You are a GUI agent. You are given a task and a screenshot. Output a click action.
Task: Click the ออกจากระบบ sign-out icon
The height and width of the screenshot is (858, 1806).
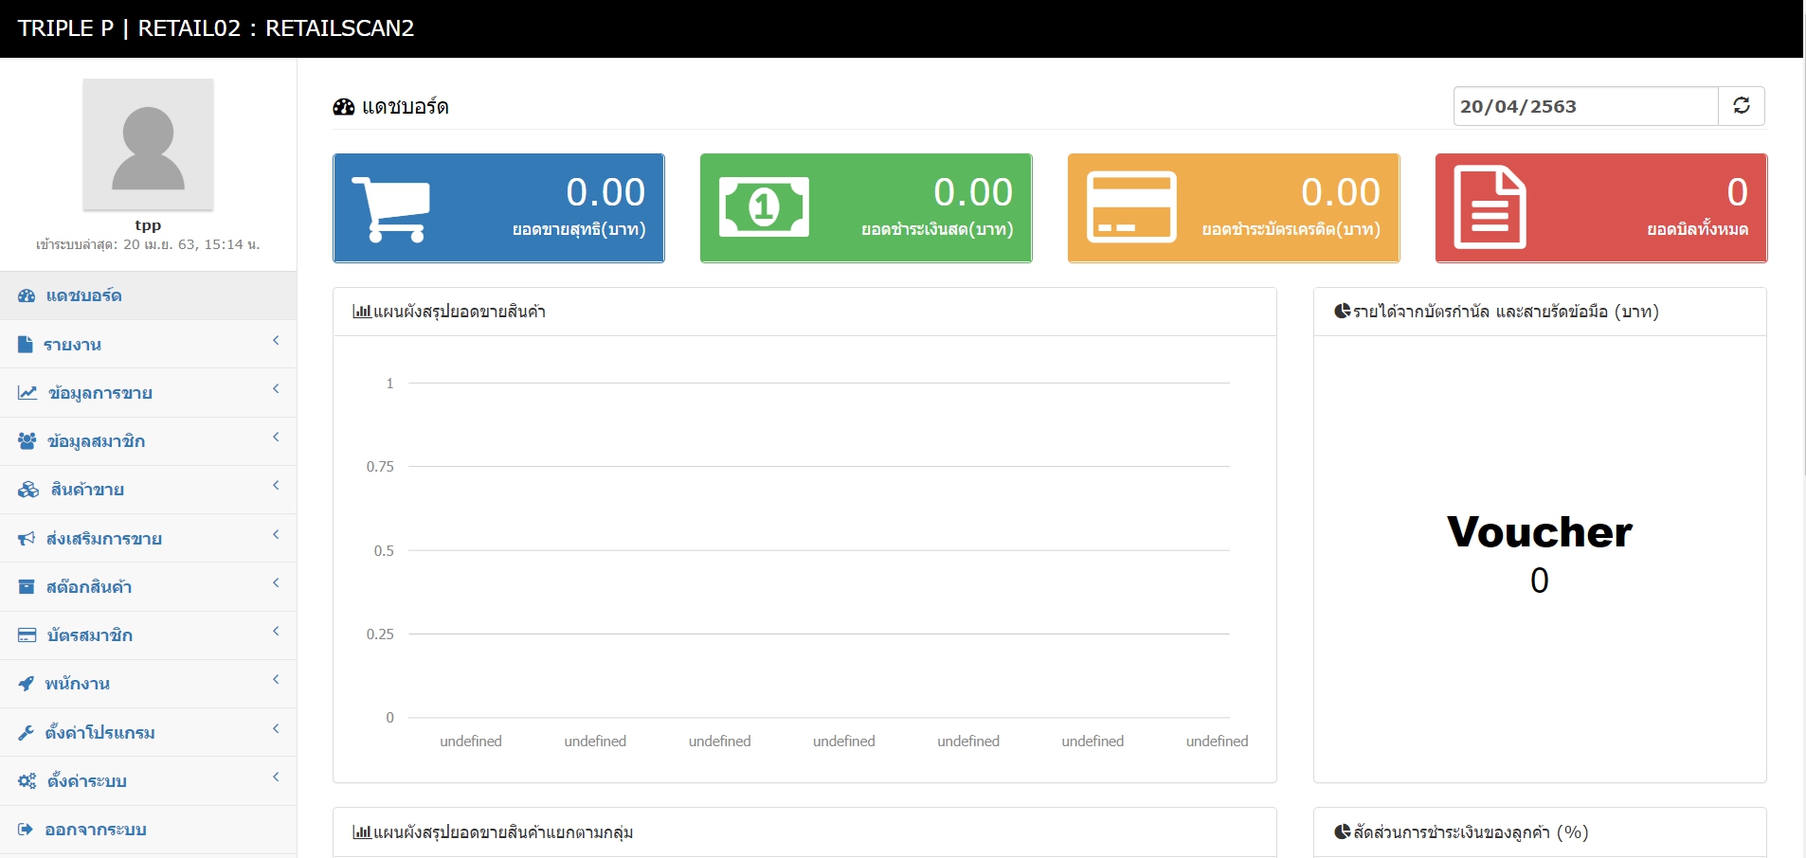[x=26, y=829]
